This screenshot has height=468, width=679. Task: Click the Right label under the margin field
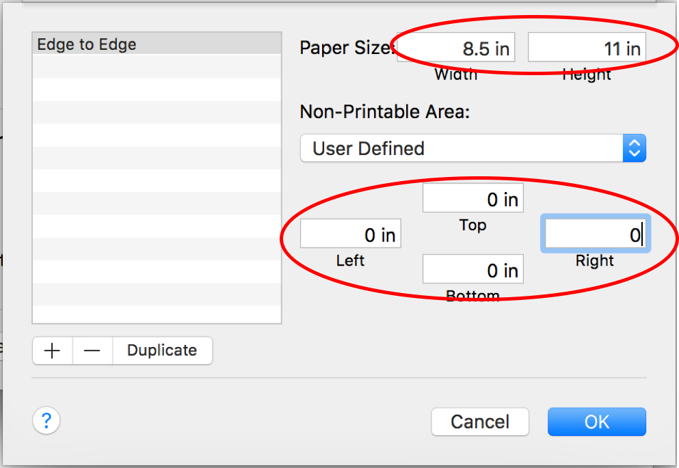(x=595, y=261)
